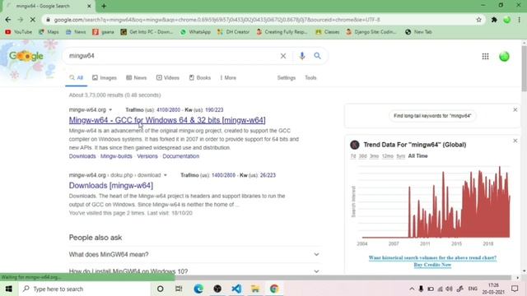Select the 12mo trend range

[388, 156]
